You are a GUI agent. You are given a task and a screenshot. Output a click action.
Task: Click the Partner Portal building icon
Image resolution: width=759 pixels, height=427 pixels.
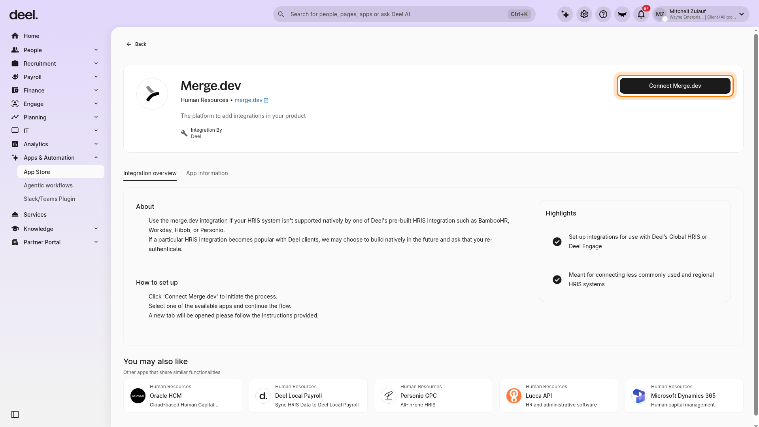pyautogui.click(x=15, y=242)
